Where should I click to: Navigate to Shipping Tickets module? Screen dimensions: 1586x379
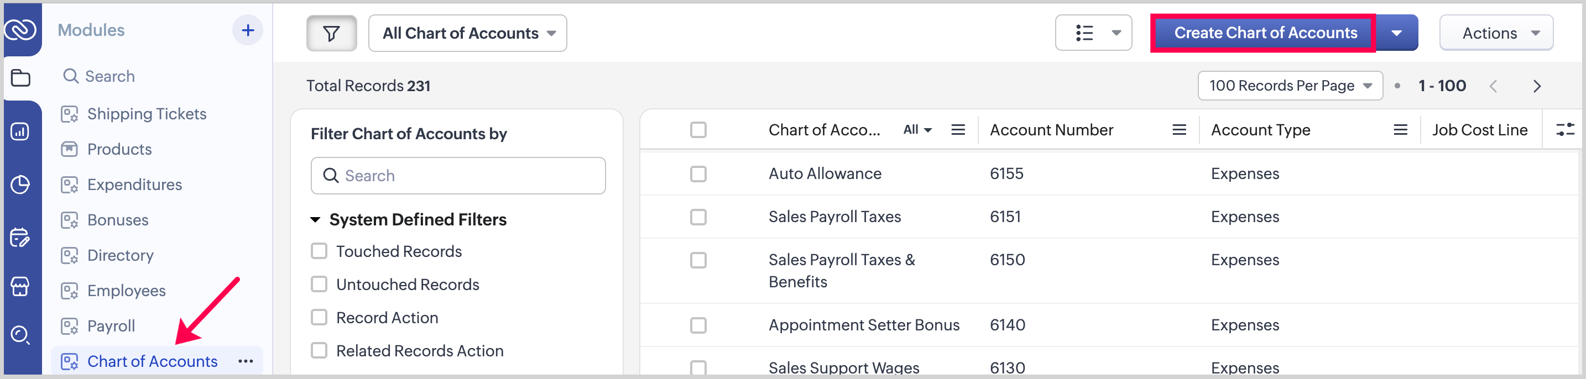coord(147,114)
